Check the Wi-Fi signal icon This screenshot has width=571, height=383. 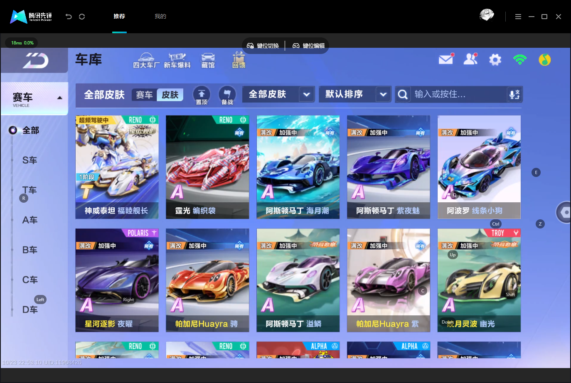click(x=520, y=59)
